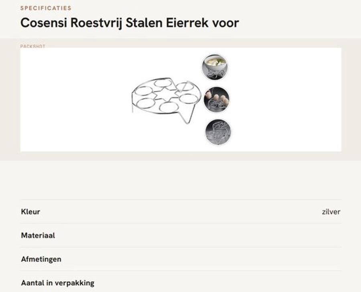
Task: Click the SPECIFICATIES section label
Action: pos(46,8)
